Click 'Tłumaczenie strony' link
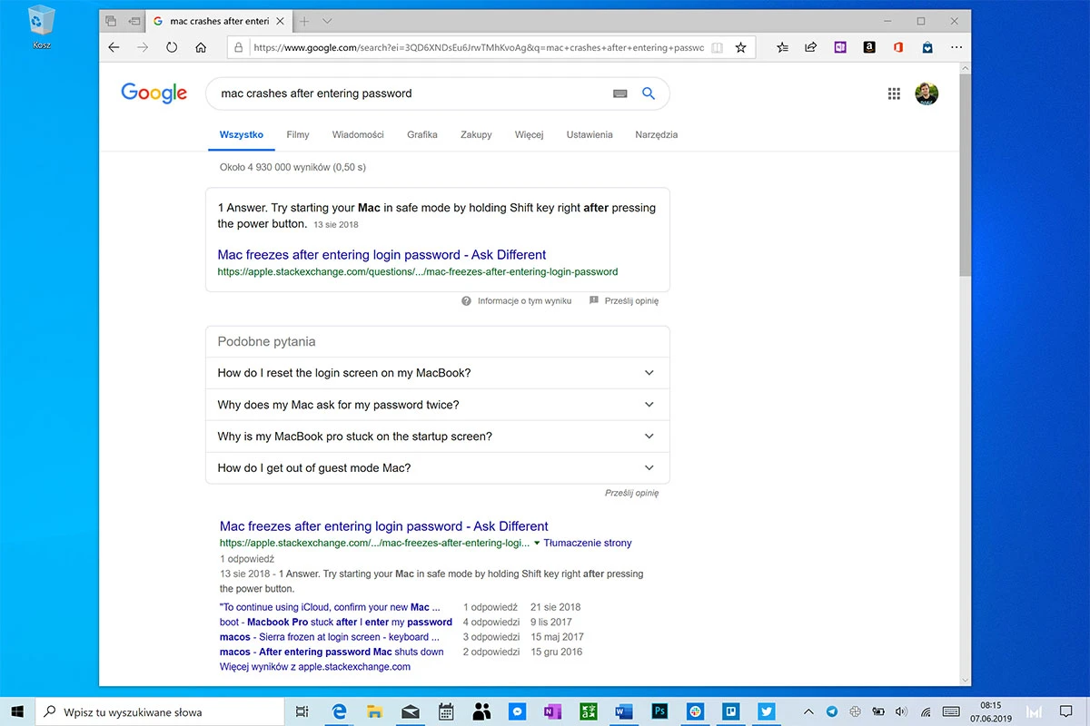 click(588, 544)
